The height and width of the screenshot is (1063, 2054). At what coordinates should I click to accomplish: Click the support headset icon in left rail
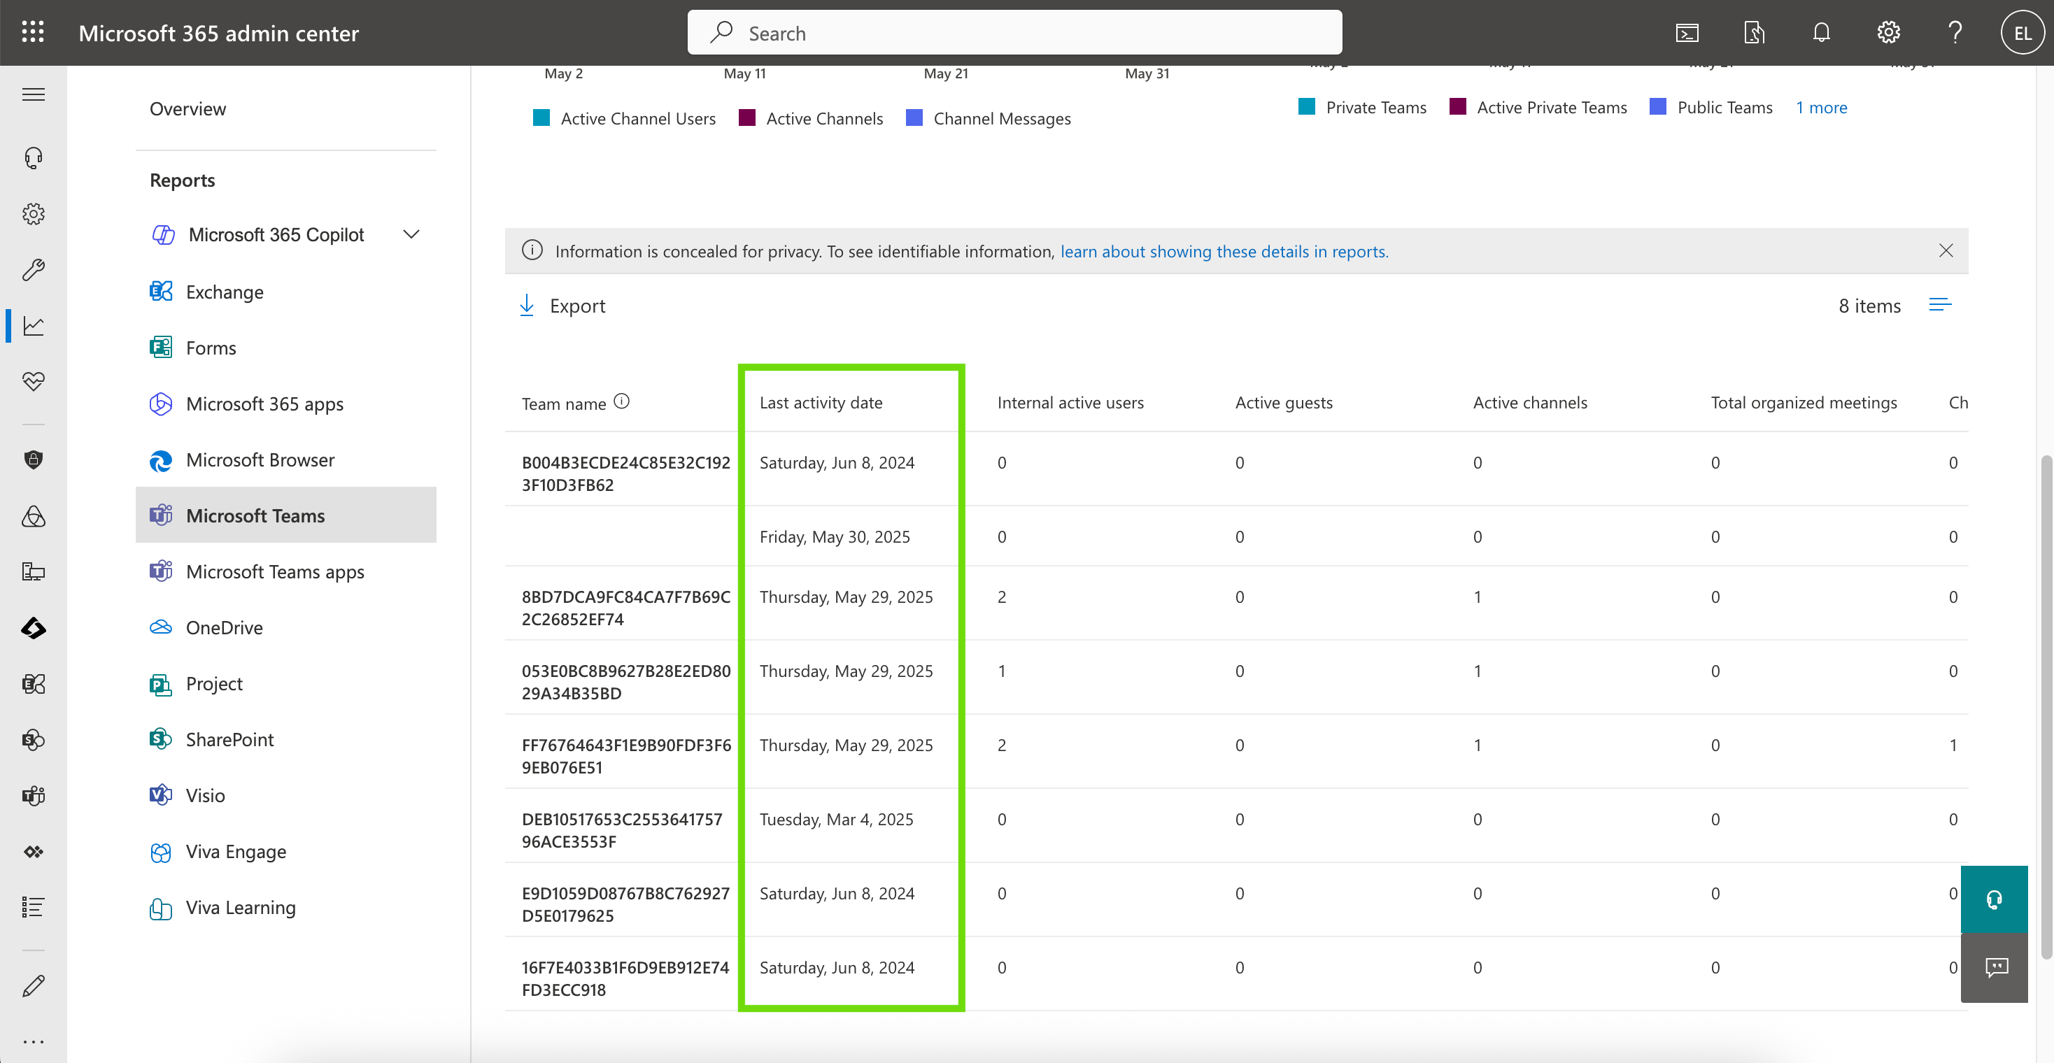tap(34, 158)
